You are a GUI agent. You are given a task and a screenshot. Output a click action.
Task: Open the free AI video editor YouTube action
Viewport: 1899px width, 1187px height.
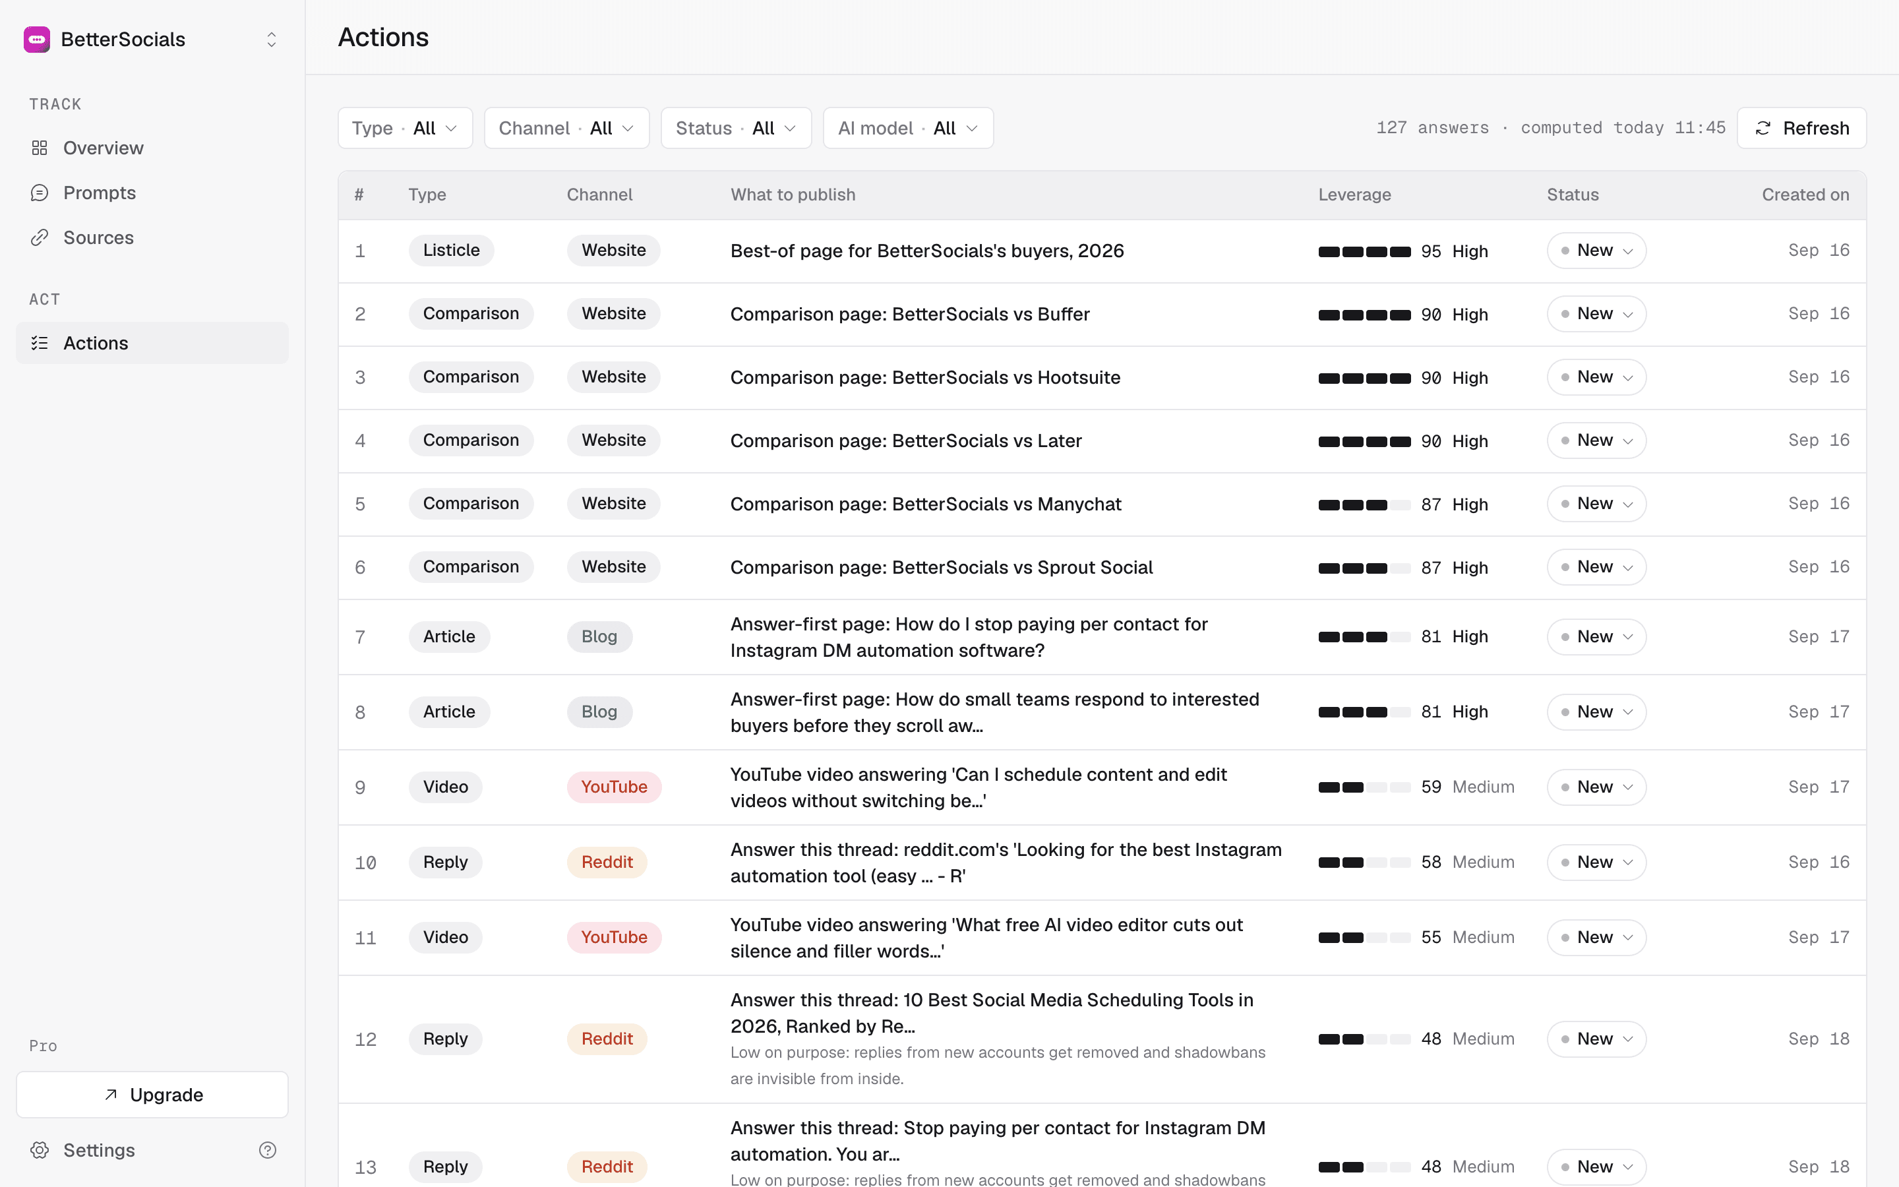pyautogui.click(x=986, y=937)
